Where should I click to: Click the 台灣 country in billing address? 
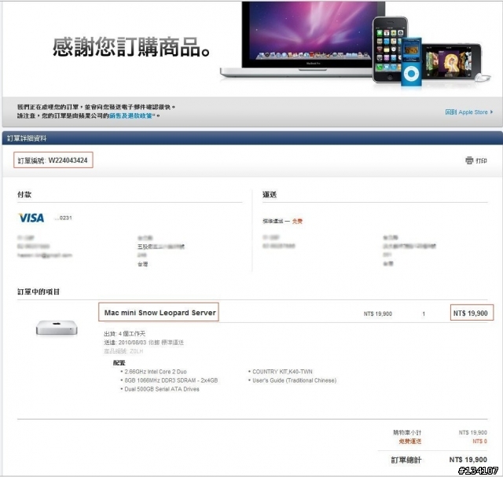(143, 264)
